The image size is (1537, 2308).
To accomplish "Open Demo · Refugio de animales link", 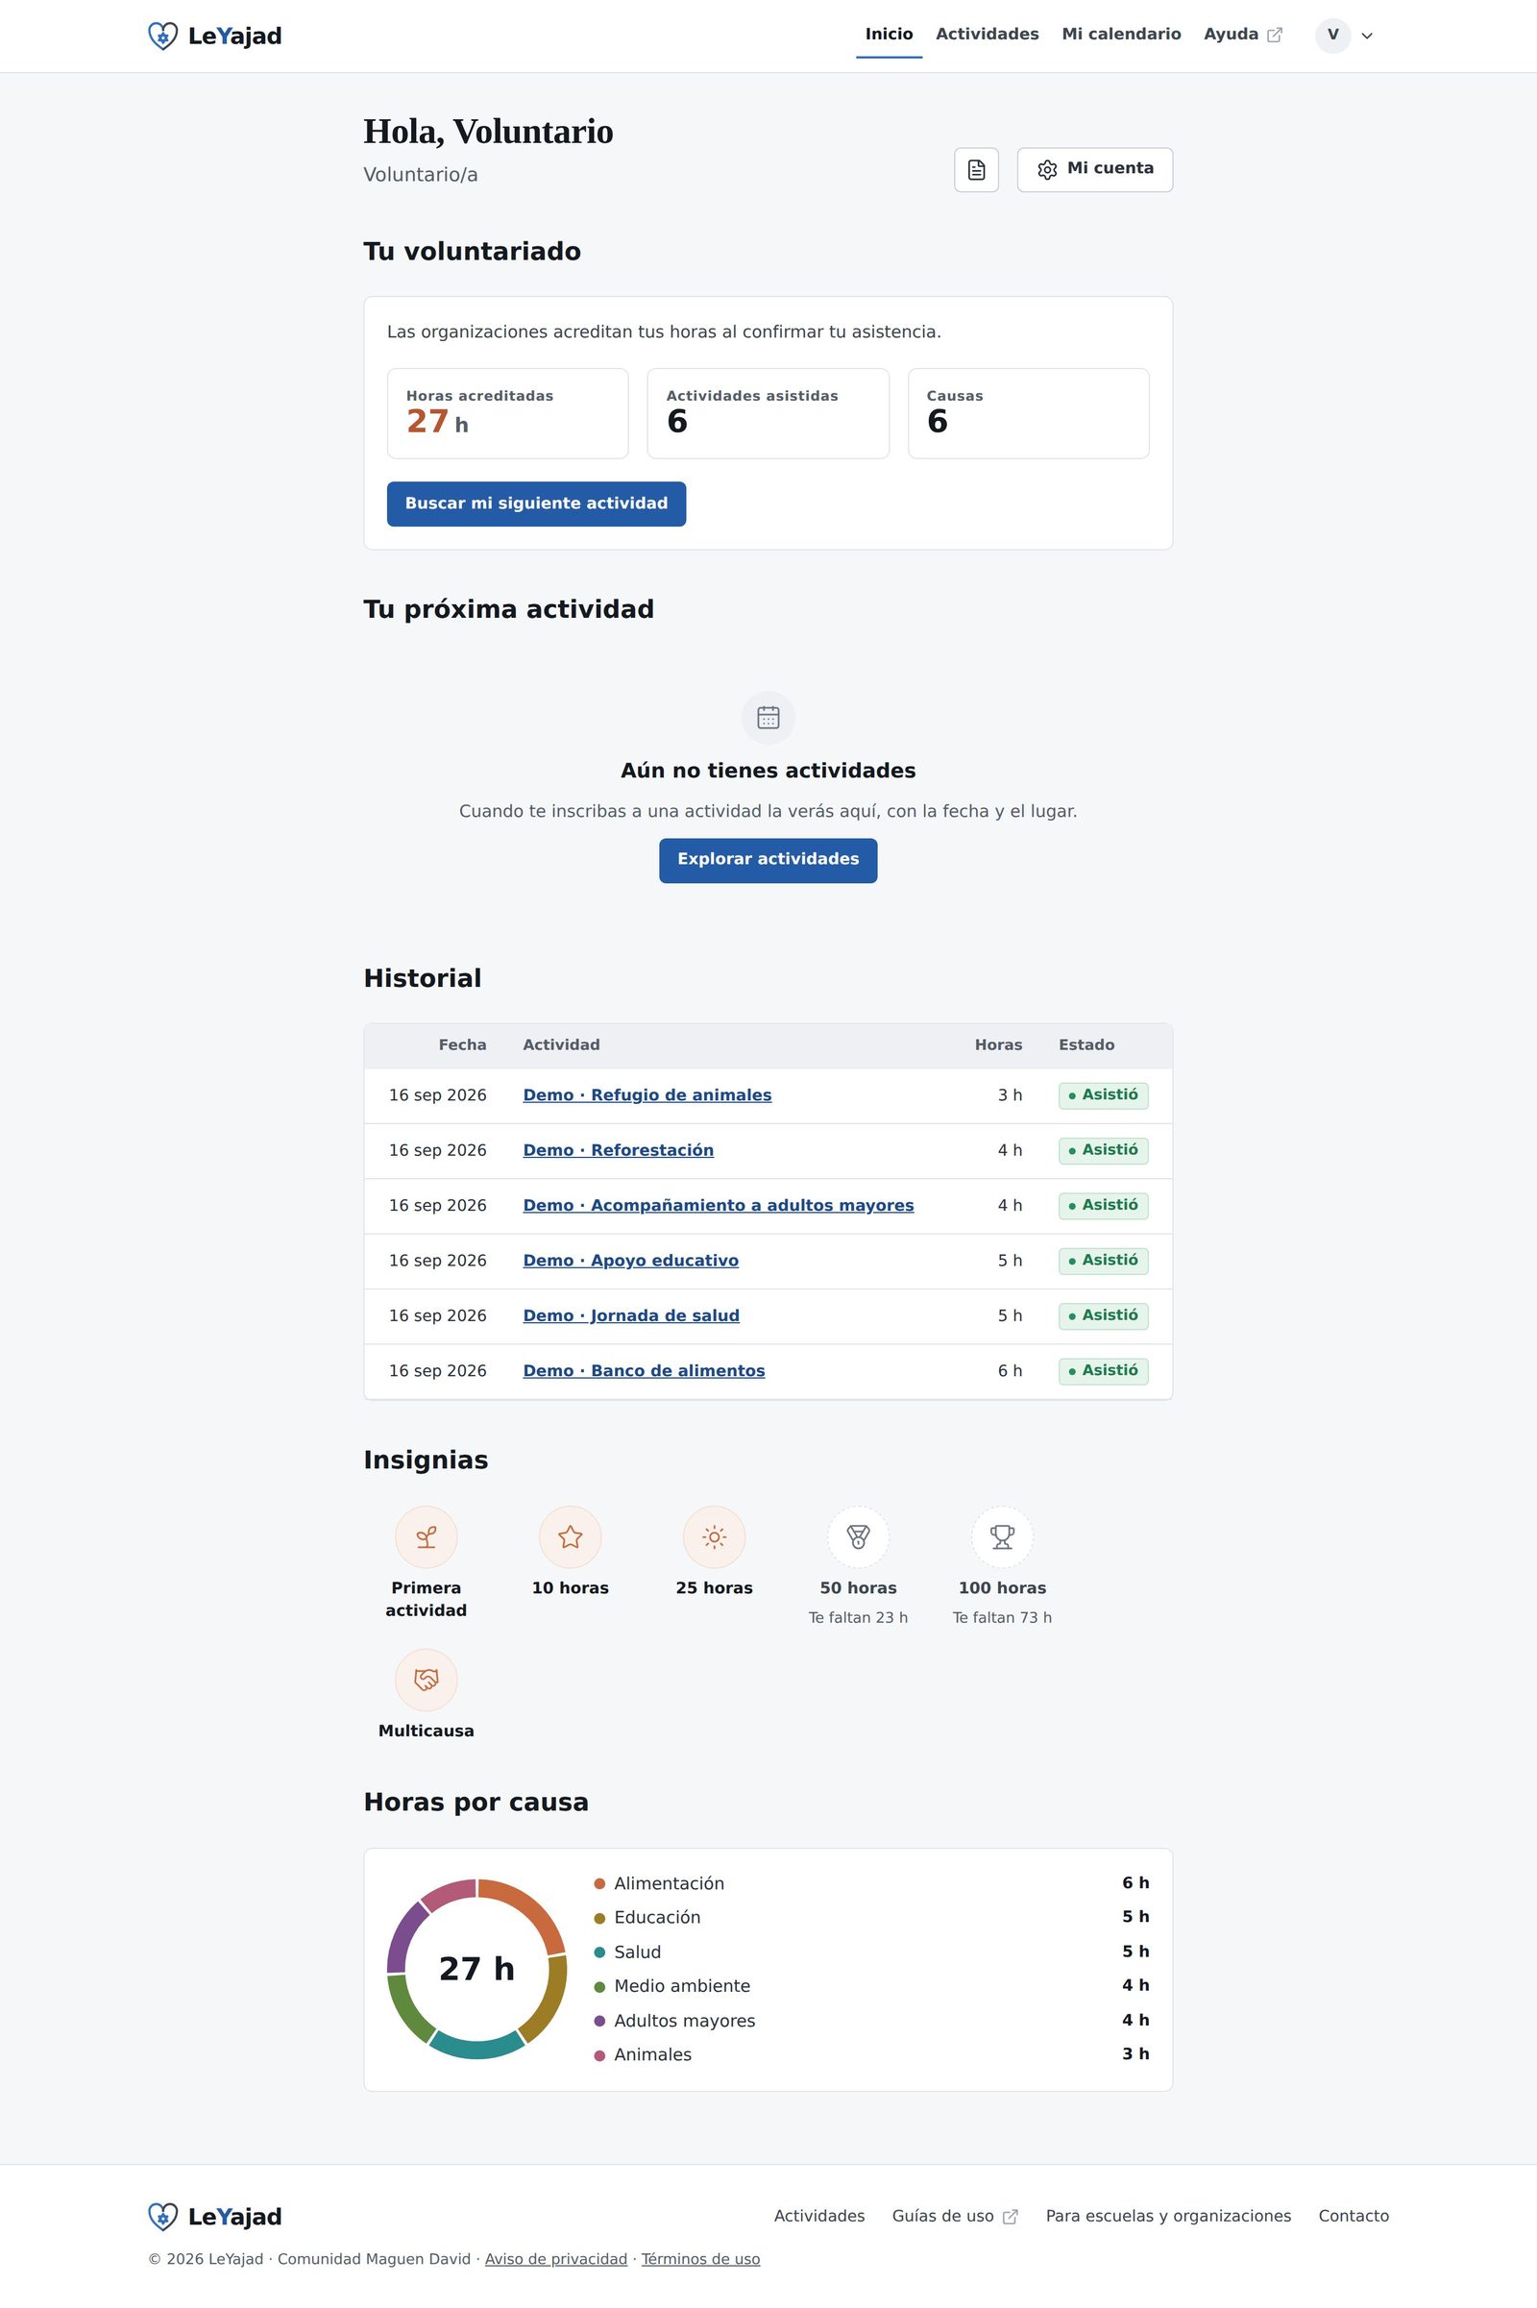I will point(647,1095).
